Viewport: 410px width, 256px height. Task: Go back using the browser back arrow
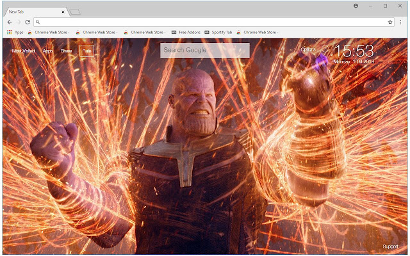10,22
